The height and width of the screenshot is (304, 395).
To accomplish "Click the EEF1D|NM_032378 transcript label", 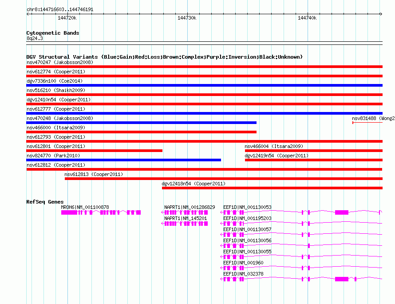I will tap(243, 274).
